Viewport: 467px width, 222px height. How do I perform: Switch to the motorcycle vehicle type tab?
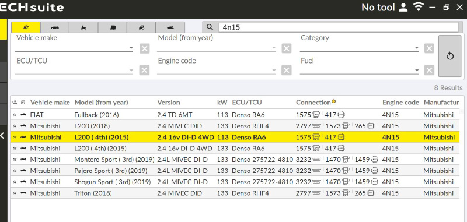tap(83, 27)
